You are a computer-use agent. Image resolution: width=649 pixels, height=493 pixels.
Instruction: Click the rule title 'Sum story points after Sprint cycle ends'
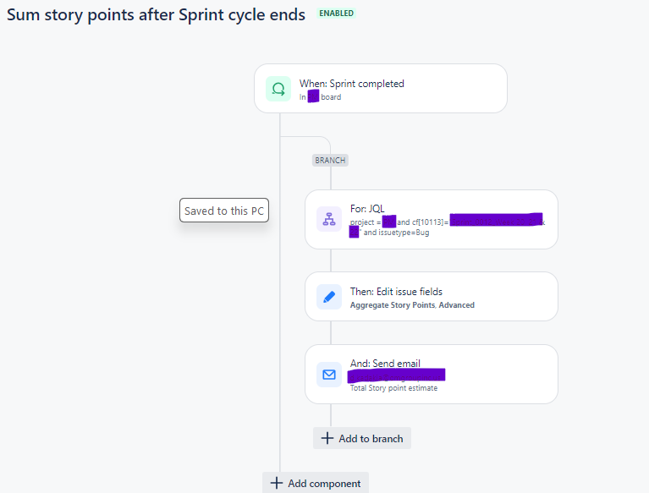pyautogui.click(x=157, y=15)
